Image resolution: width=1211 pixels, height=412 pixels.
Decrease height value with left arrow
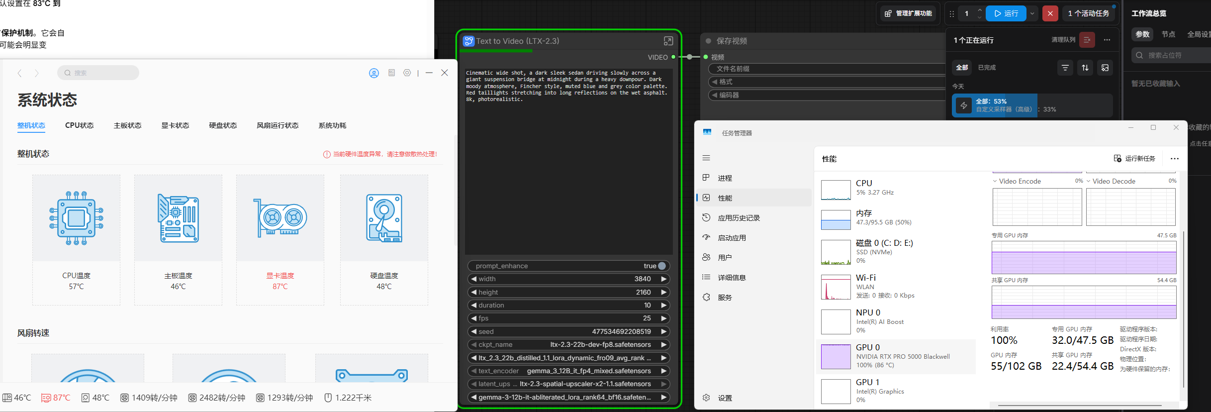(474, 292)
